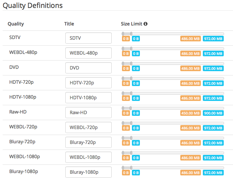Click the Bluray-1080p size slider track
The height and width of the screenshot is (183, 233).
176,168
